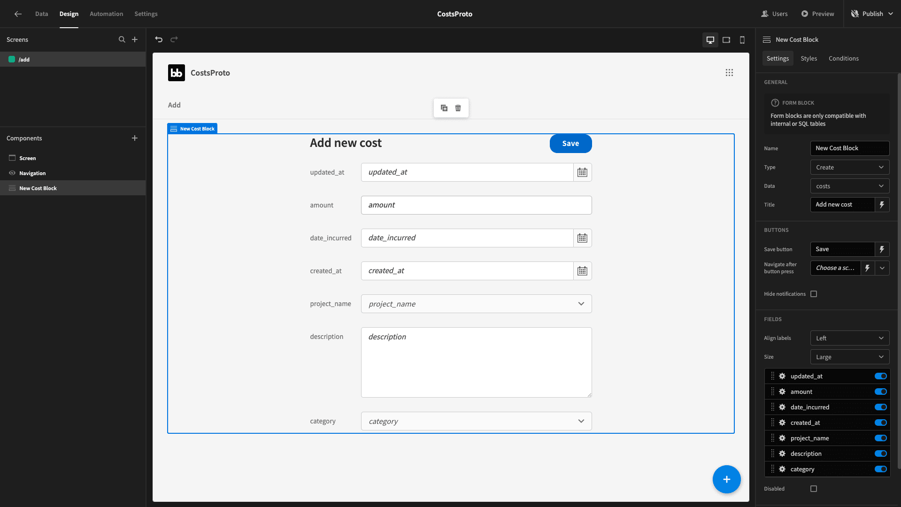This screenshot has height=507, width=901.
Task: Click the Add navigation link
Action: (174, 105)
